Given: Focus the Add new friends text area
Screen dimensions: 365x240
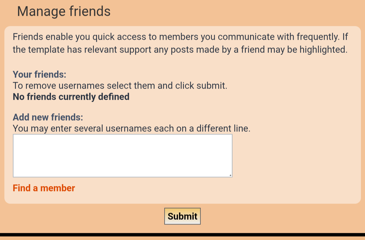Looking at the screenshot, I should click(x=122, y=155).
